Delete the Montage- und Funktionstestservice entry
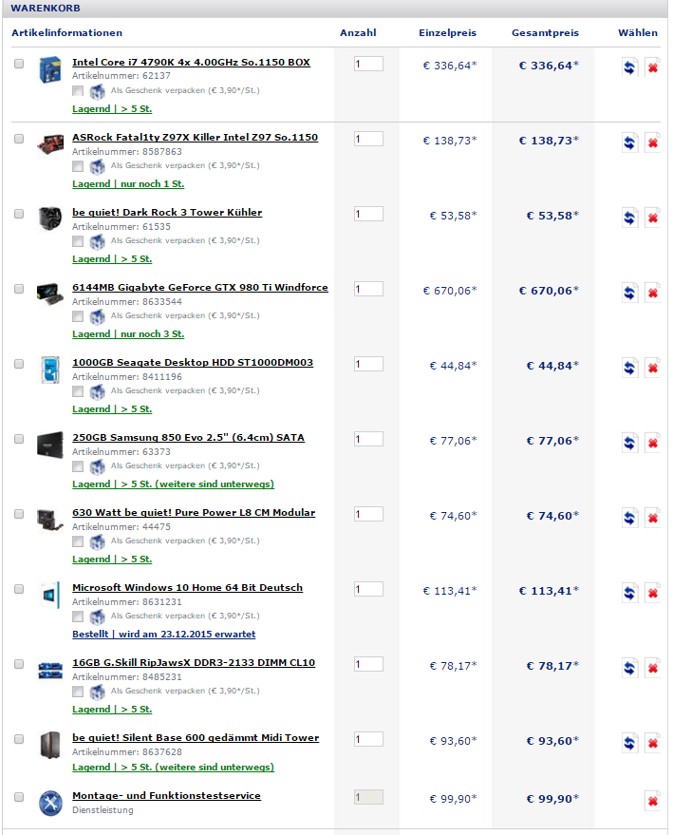 (652, 801)
